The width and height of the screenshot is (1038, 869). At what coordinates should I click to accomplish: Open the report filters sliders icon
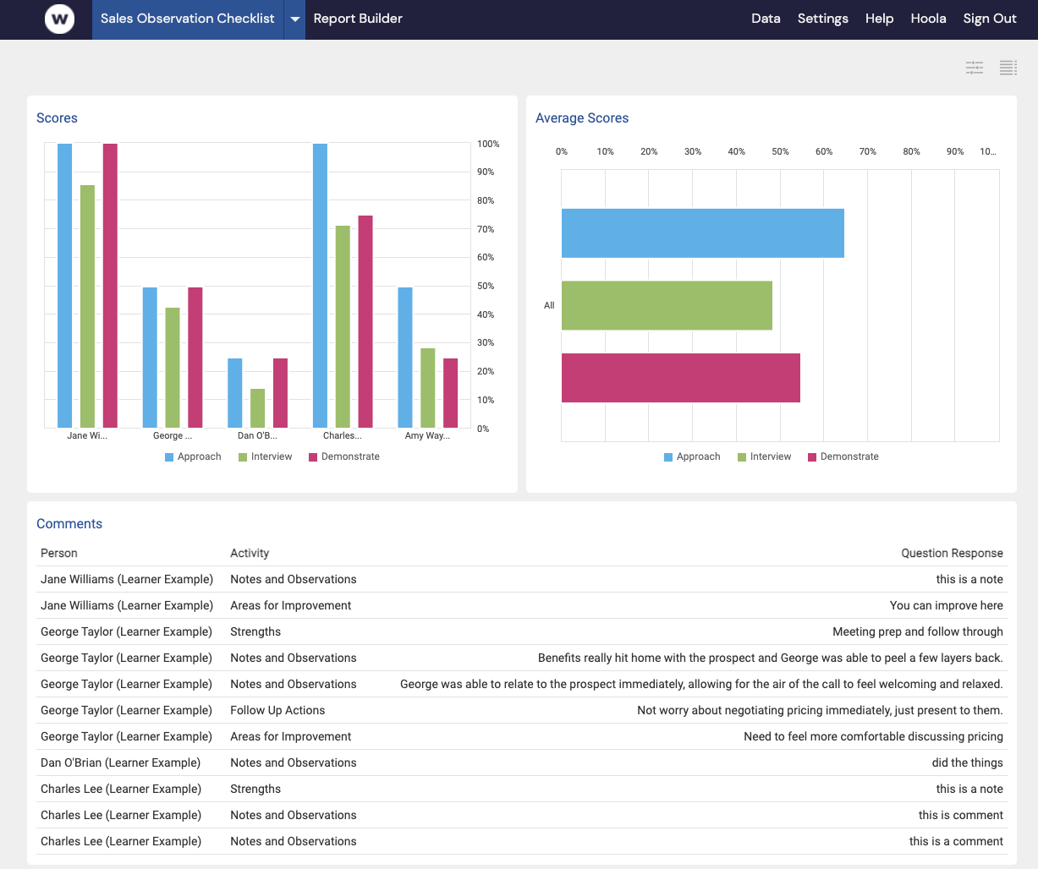click(x=974, y=68)
